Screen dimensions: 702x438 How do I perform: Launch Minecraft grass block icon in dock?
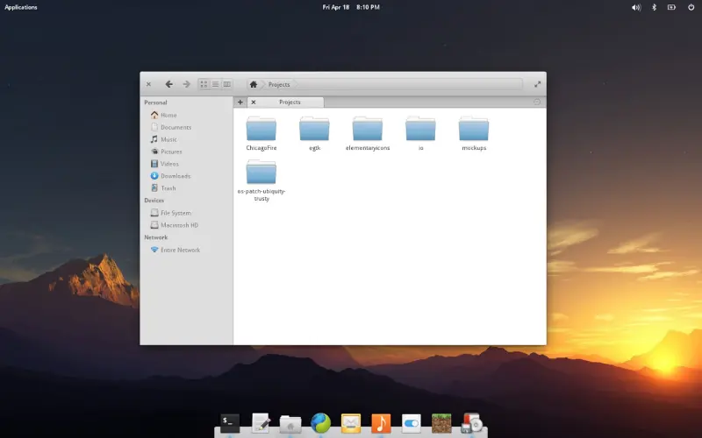coord(441,423)
